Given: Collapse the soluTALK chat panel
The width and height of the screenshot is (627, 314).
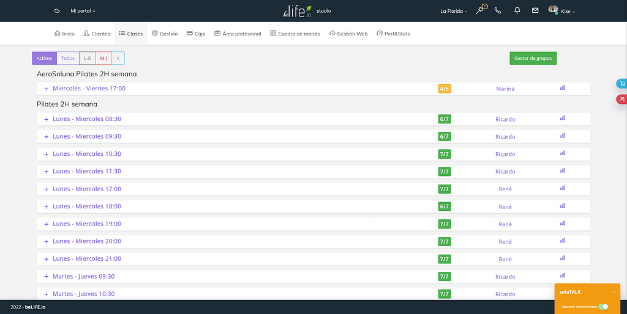Looking at the screenshot, I should pos(614,292).
